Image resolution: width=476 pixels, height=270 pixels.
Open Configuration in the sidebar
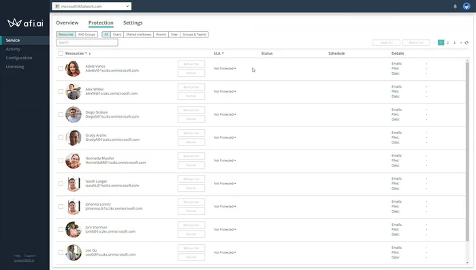19,58
